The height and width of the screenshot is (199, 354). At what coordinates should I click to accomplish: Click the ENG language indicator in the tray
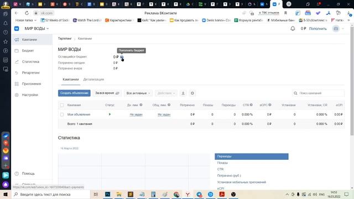pos(322,194)
